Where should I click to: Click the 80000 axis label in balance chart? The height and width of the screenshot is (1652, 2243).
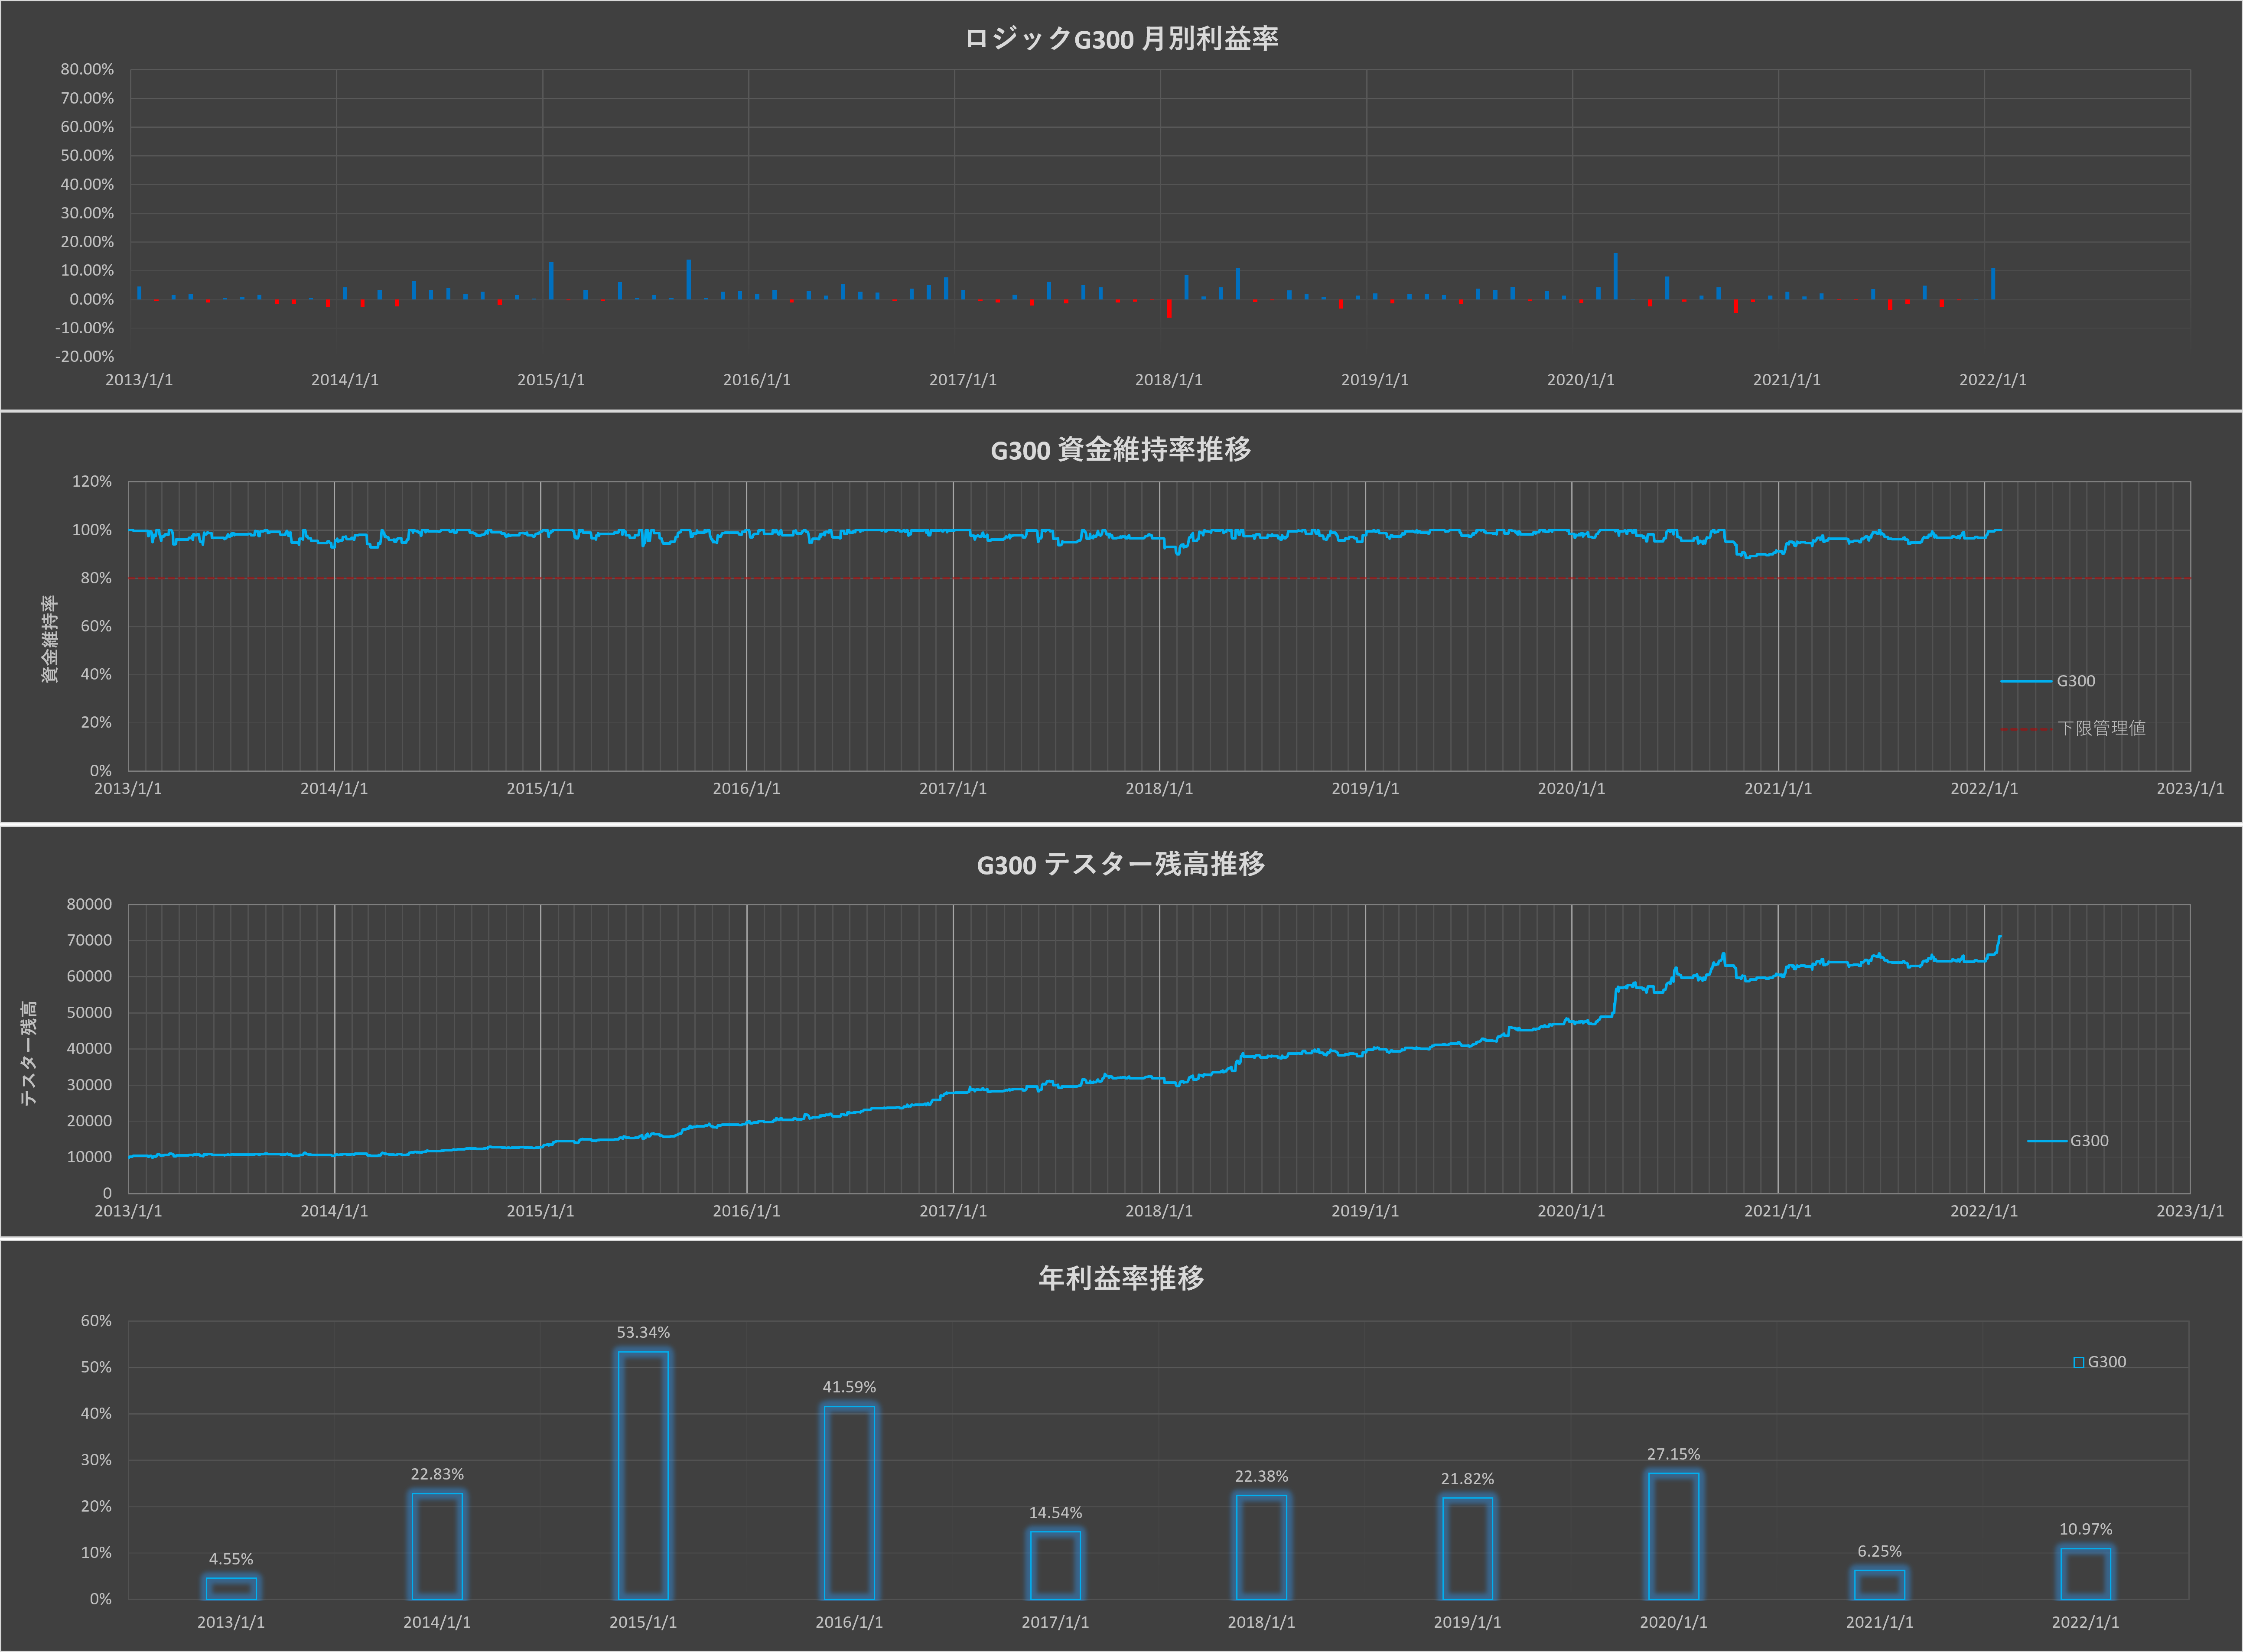point(89,904)
